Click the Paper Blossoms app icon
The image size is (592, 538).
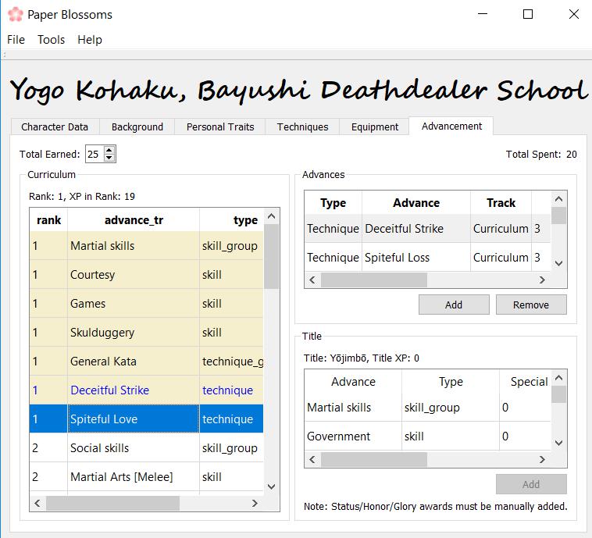click(x=14, y=14)
